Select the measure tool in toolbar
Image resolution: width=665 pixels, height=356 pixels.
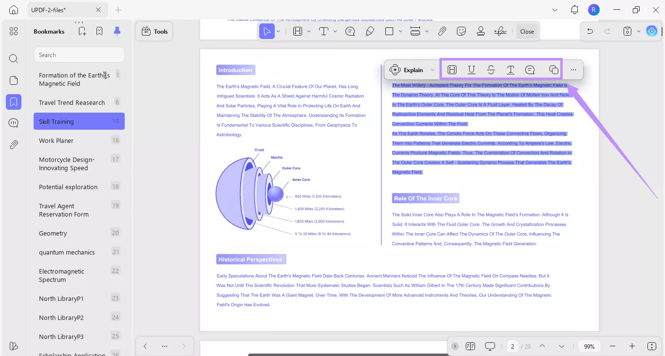[416, 31]
